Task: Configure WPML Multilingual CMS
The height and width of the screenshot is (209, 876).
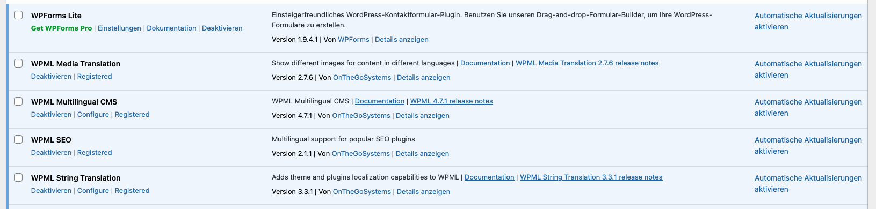Action: tap(93, 114)
